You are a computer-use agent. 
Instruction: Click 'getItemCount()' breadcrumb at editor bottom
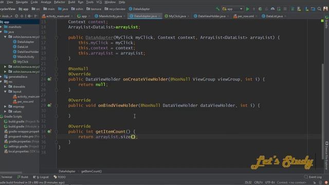[x=92, y=171]
